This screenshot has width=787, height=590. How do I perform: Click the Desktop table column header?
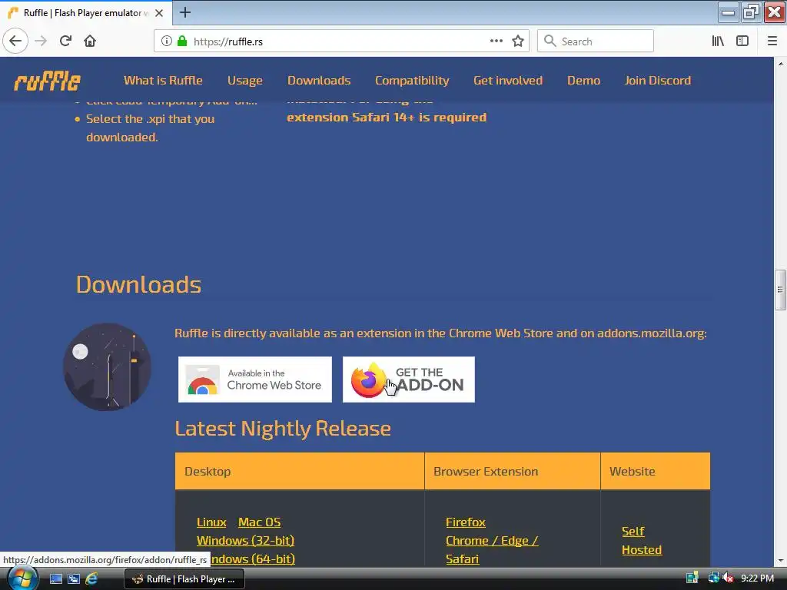pyautogui.click(x=300, y=471)
